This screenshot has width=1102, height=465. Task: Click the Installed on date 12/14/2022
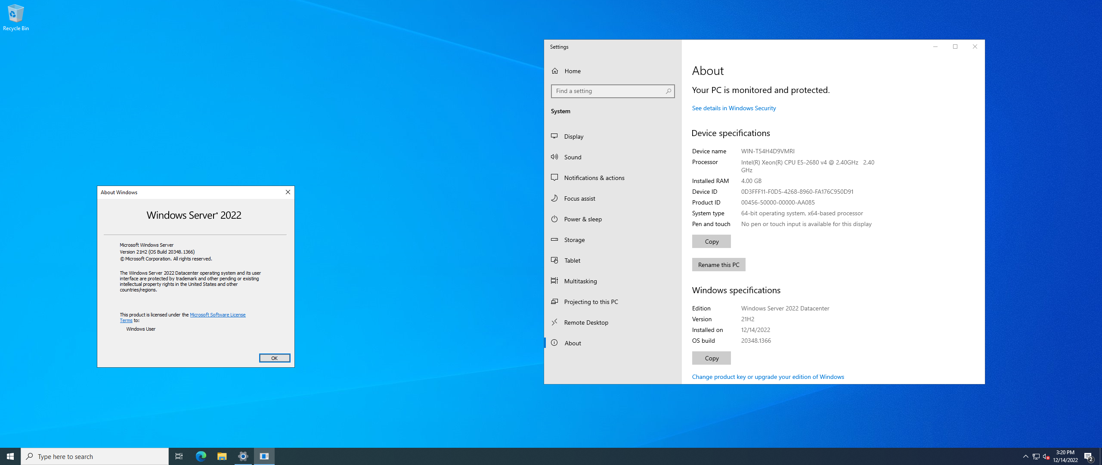click(755, 330)
